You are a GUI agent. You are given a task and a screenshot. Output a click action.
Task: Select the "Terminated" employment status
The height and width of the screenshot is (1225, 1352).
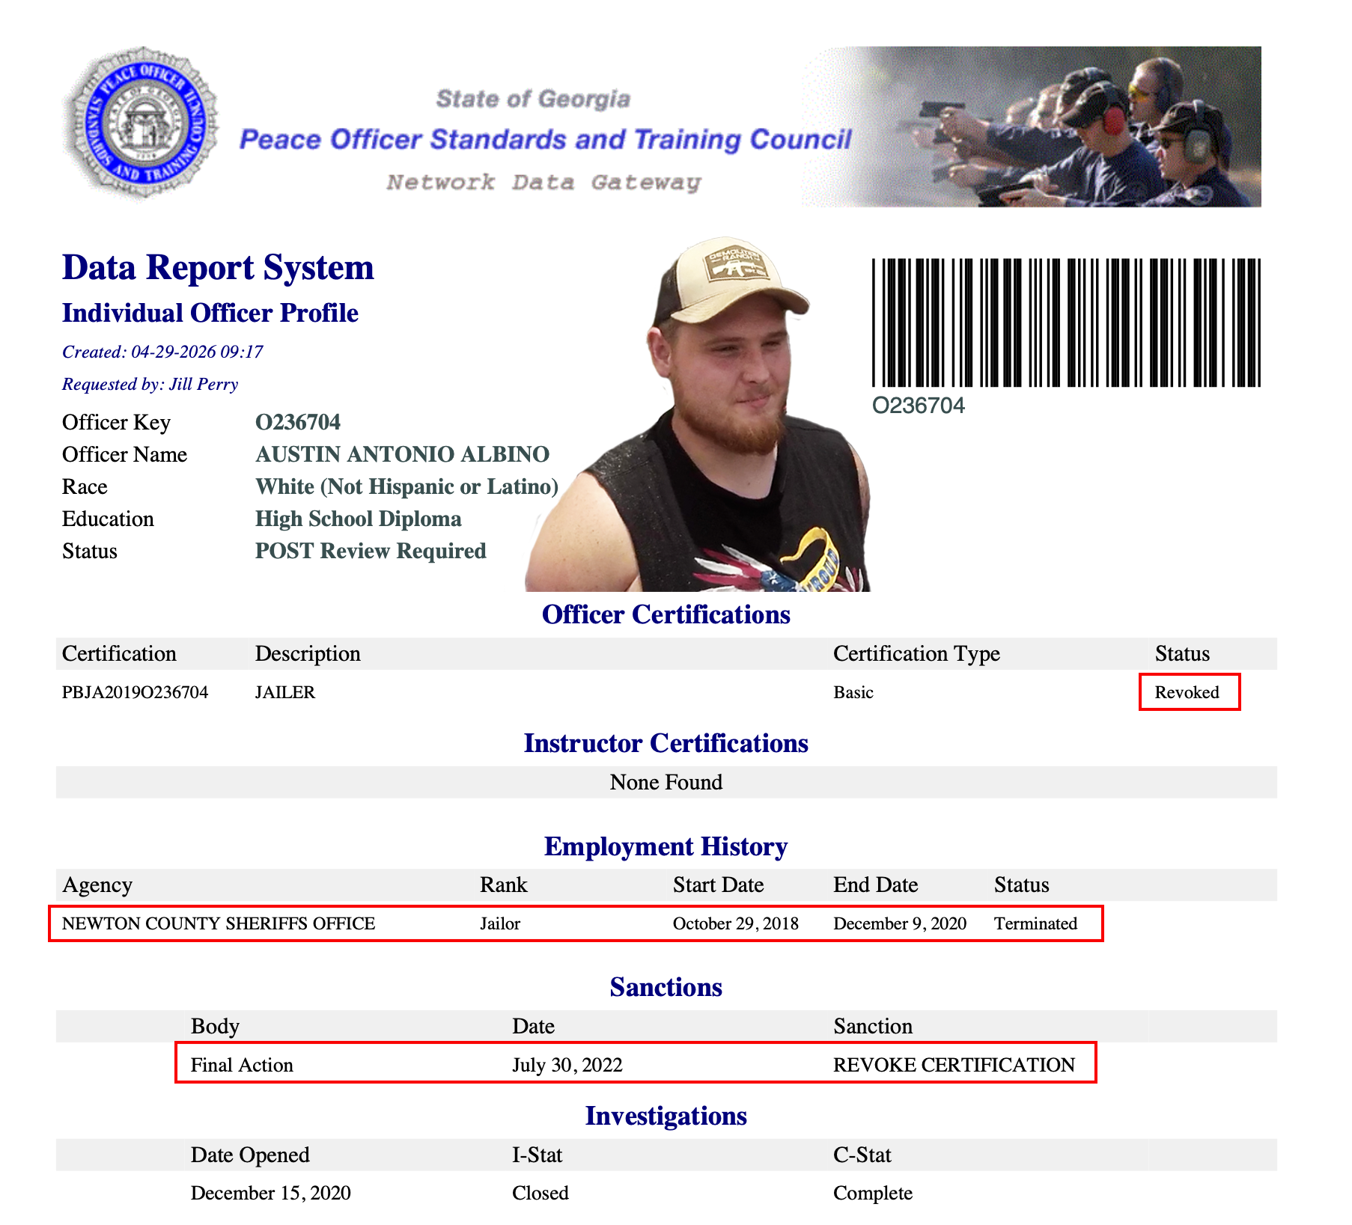click(1036, 923)
